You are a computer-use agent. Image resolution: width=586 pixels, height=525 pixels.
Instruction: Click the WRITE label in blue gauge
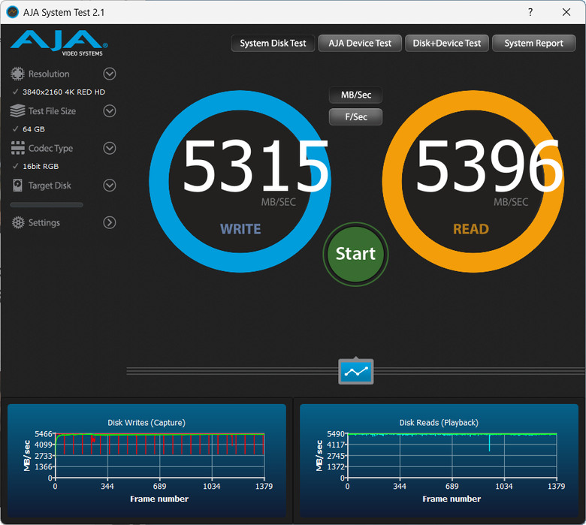tap(240, 229)
